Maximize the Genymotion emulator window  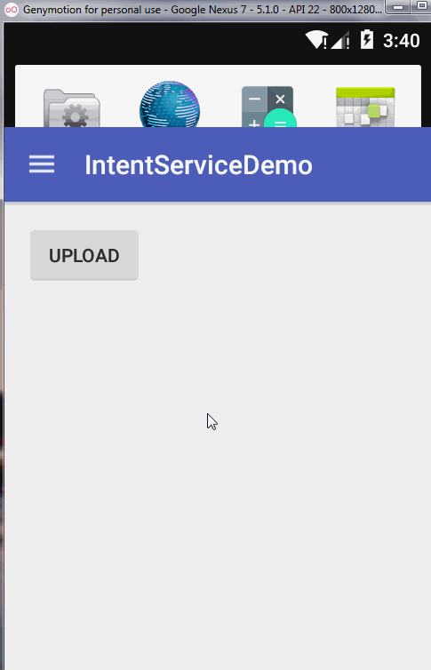tap(421, 6)
